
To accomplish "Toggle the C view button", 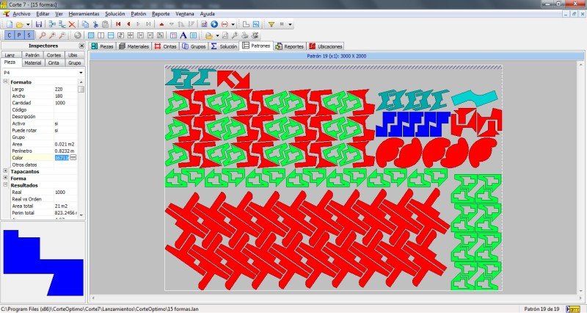I will click(10, 35).
